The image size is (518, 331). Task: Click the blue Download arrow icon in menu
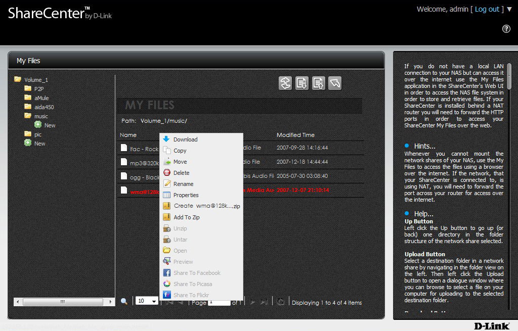(166, 139)
